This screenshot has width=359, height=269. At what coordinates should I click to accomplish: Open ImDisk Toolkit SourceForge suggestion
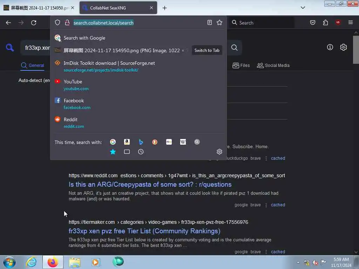(138, 66)
